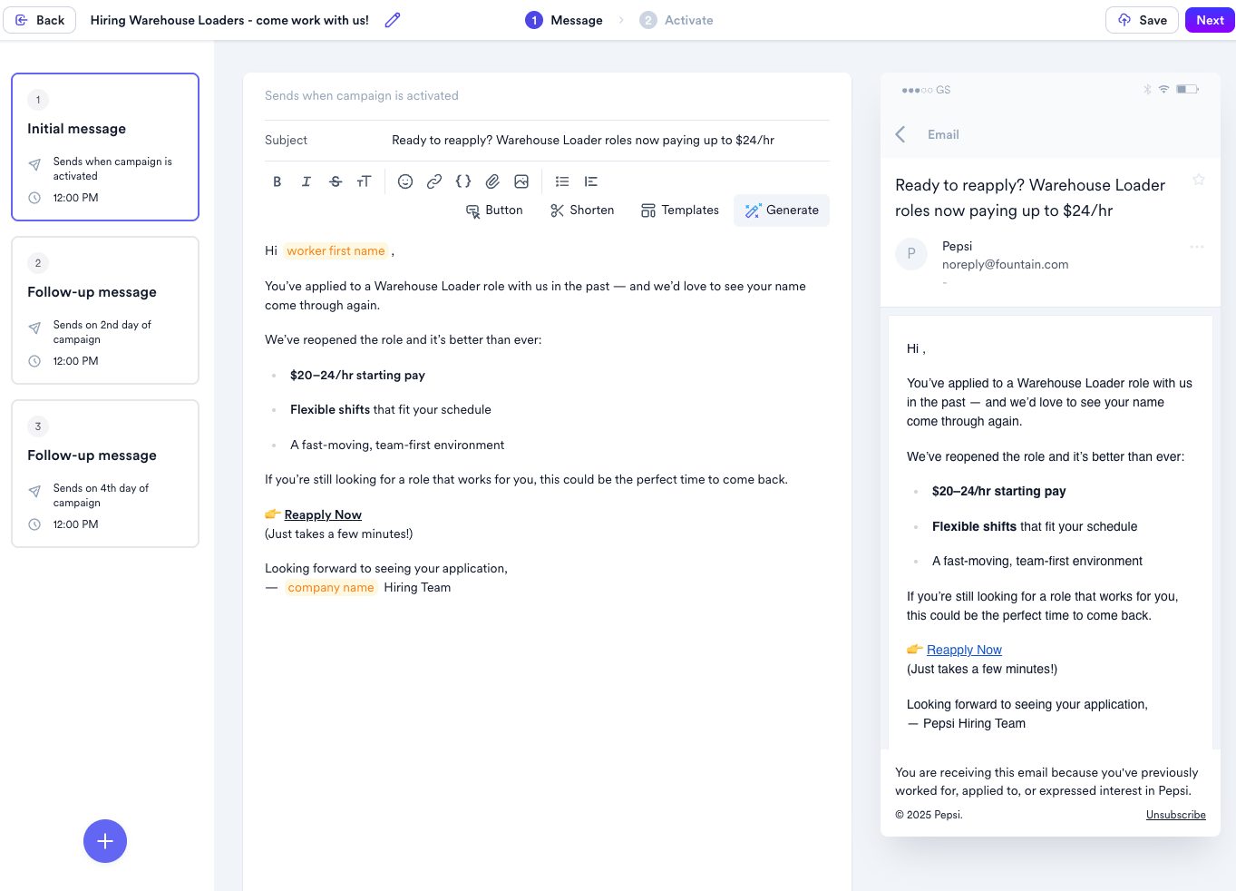Open the text size formatting option
The image size is (1236, 891).
(364, 181)
